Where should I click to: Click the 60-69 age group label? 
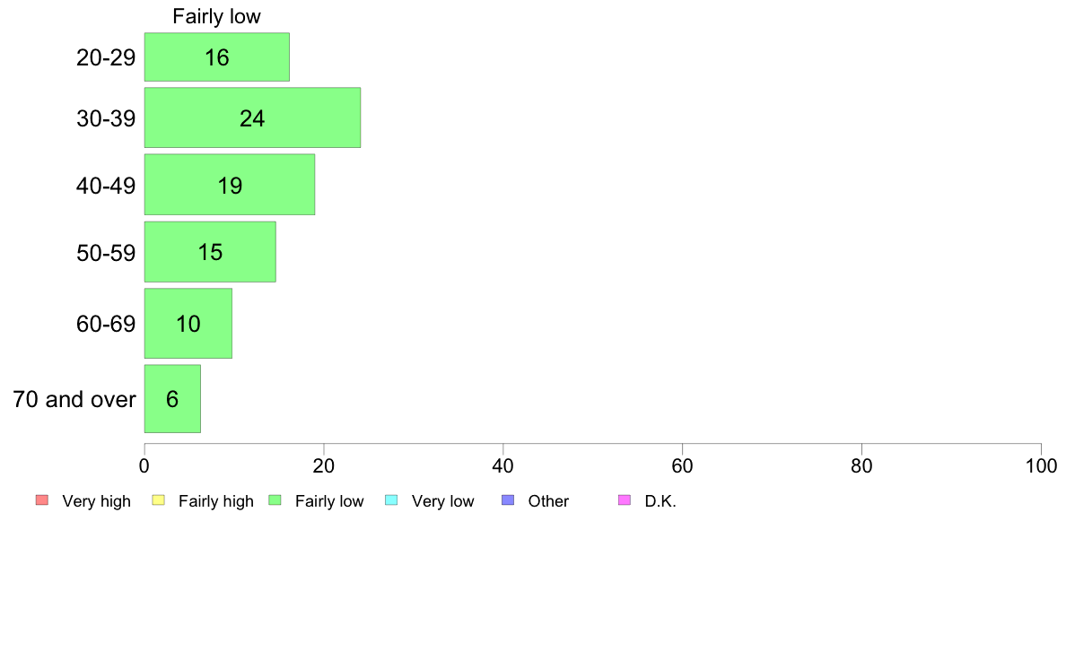106,324
